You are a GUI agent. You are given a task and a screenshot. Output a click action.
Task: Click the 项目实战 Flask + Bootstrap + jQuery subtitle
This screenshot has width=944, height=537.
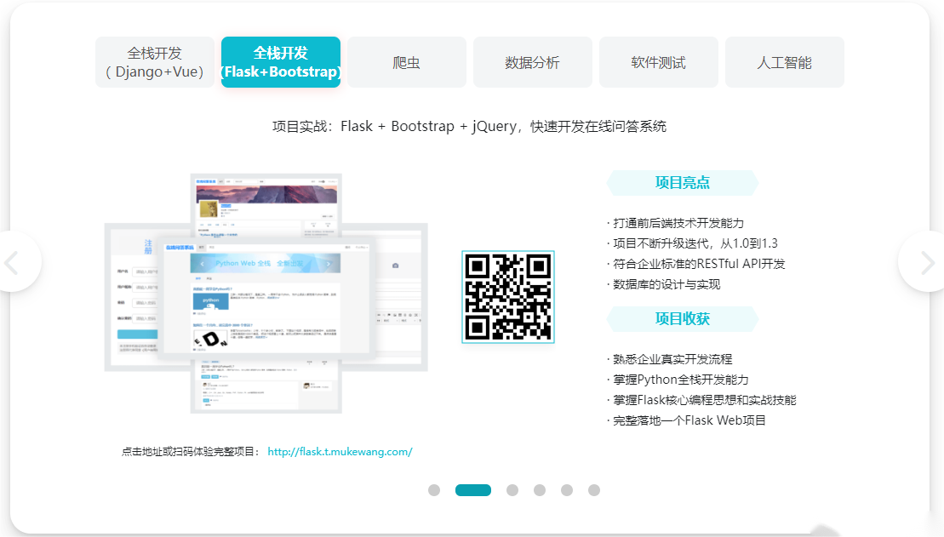click(x=469, y=127)
